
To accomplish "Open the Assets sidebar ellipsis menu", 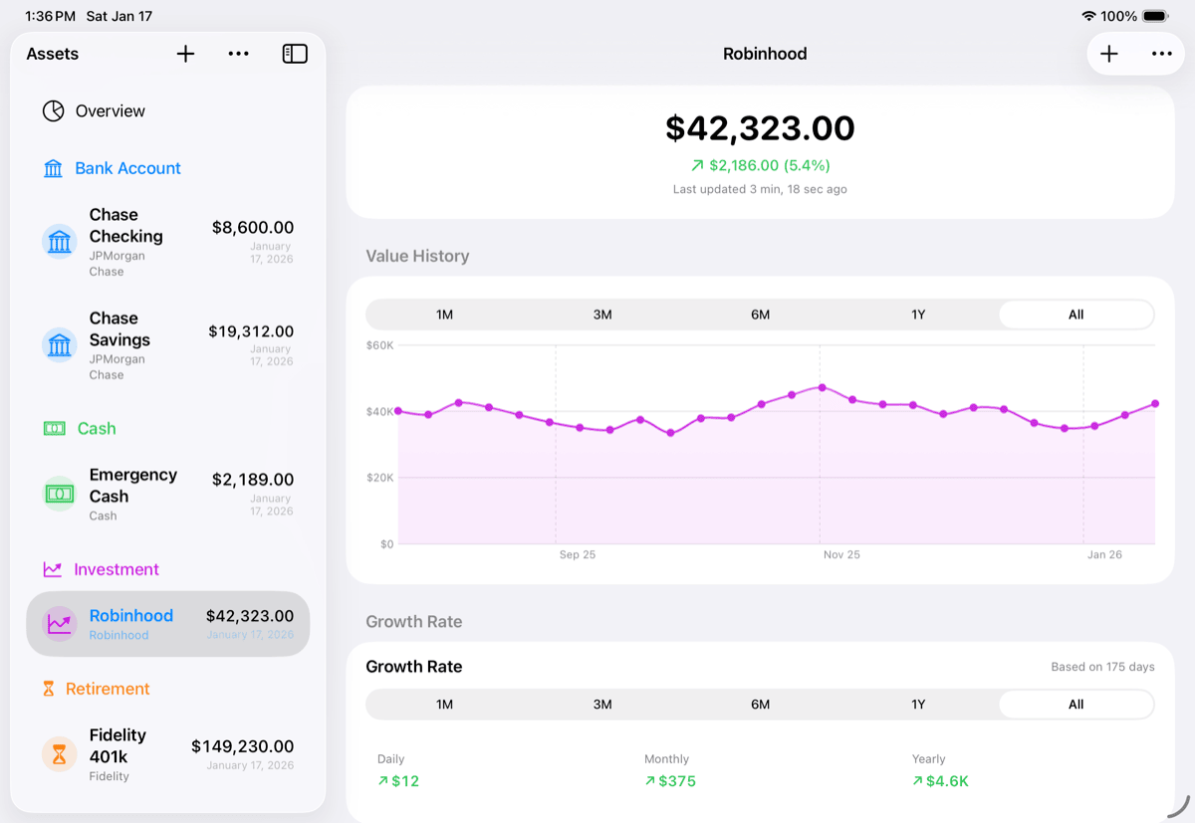I will pyautogui.click(x=239, y=54).
